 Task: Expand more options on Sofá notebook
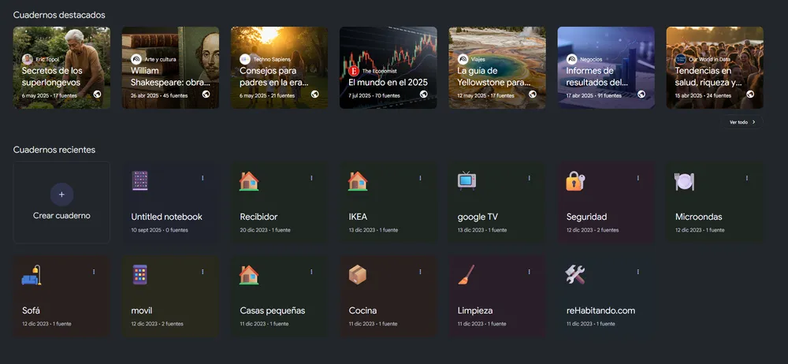(x=94, y=272)
